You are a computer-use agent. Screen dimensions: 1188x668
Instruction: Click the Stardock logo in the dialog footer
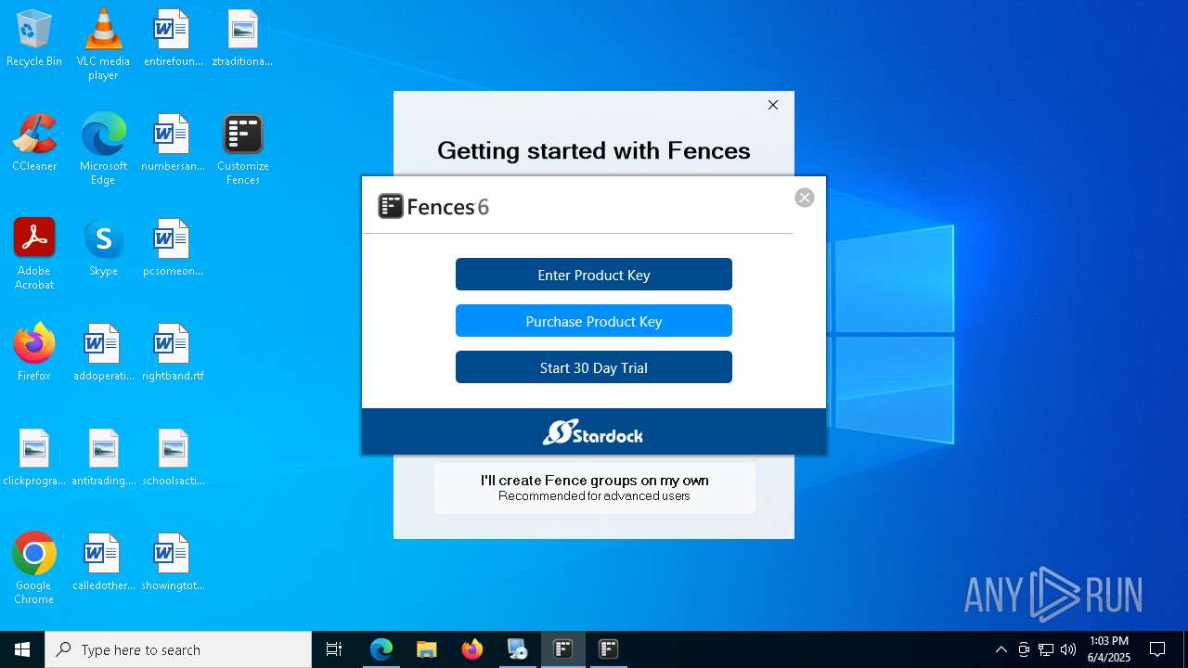[x=593, y=432]
